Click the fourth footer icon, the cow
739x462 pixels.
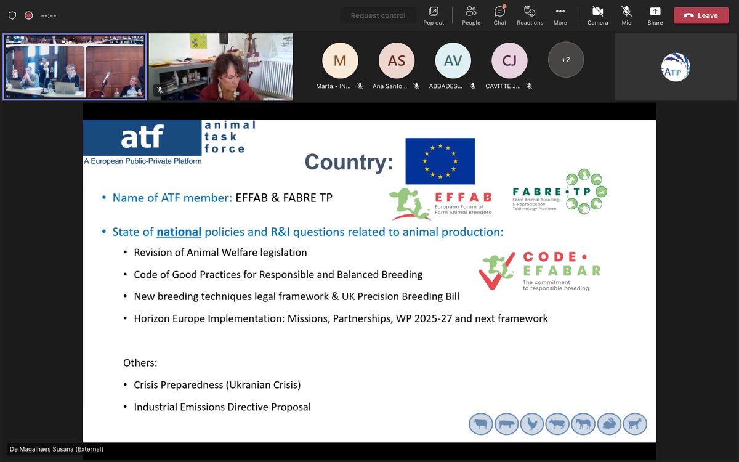[557, 424]
